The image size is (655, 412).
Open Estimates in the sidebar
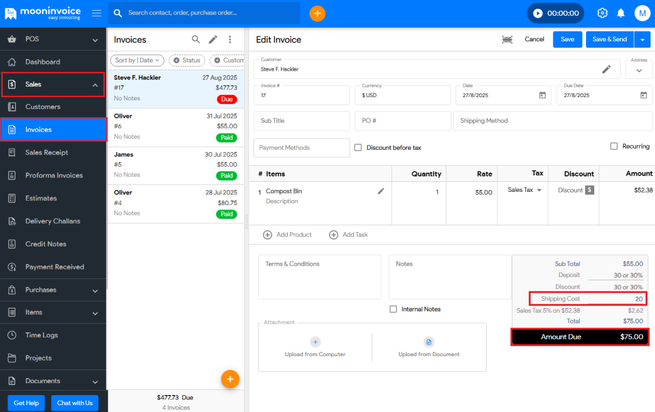pos(41,198)
